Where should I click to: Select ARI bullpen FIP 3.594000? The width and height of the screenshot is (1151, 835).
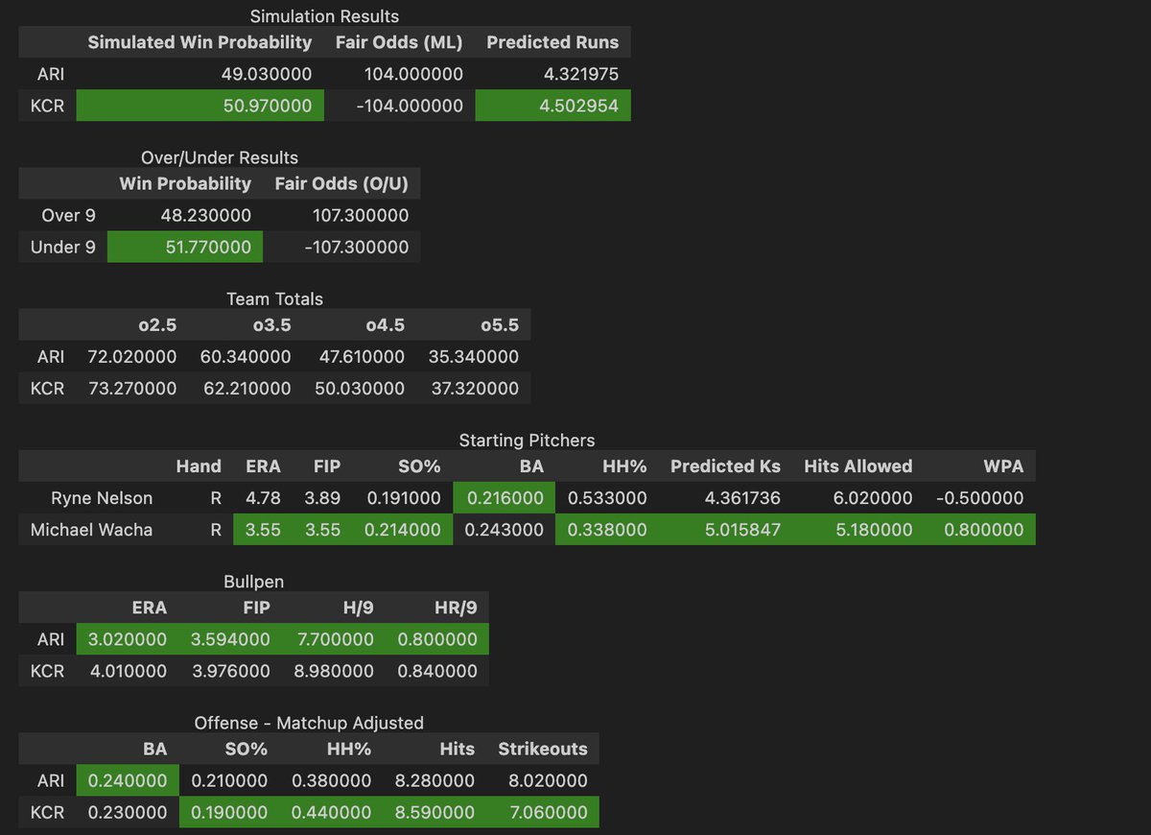point(230,638)
